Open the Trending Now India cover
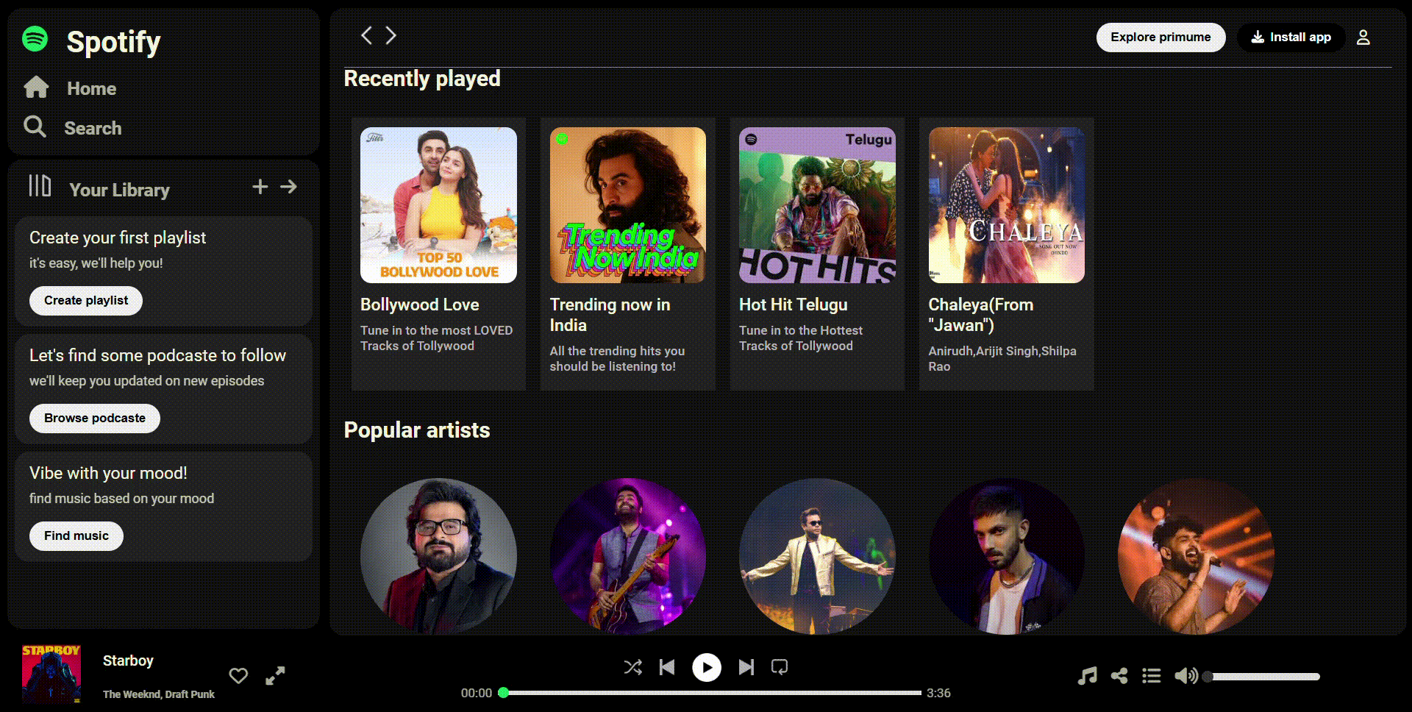This screenshot has height=712, width=1412. pos(628,205)
